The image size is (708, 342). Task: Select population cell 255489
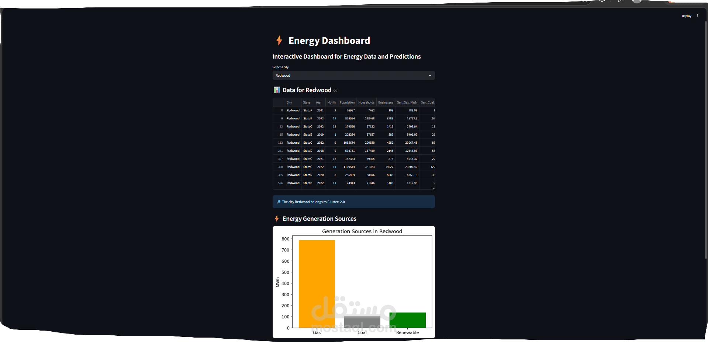click(x=347, y=175)
